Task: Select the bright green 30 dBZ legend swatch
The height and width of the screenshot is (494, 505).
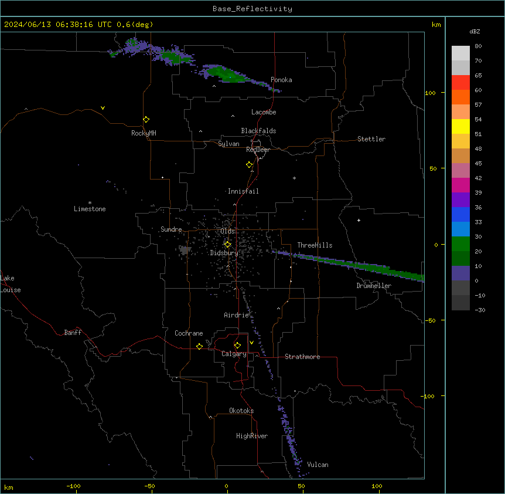Action: point(460,244)
